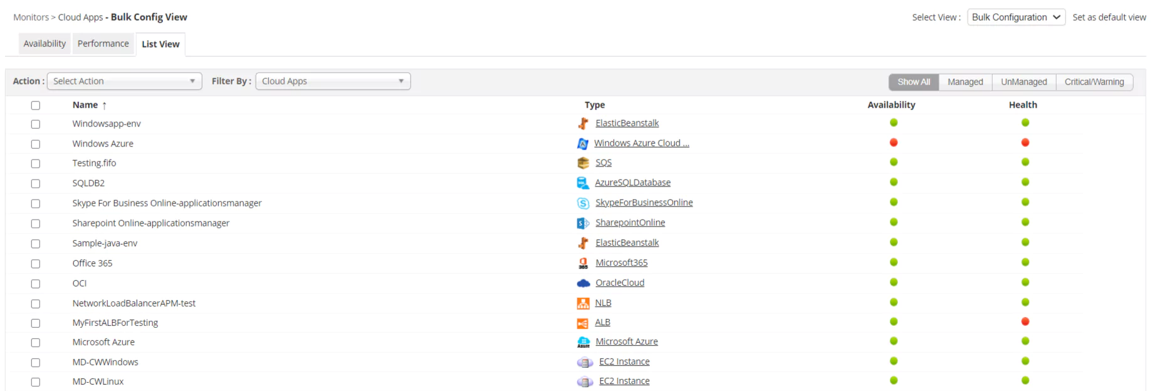Check the Windows Azure row checkbox
Screen dimensions: 1155x391
[36, 145]
